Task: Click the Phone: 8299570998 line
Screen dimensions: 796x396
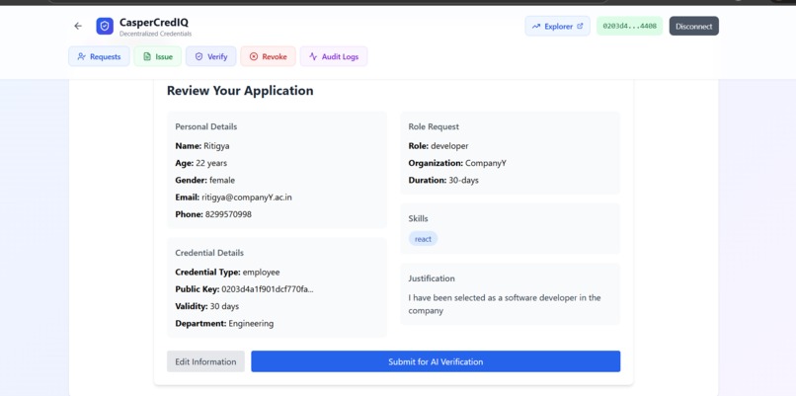Action: point(213,214)
